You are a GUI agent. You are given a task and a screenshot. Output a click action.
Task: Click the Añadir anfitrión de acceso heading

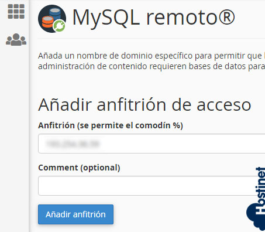click(x=144, y=105)
